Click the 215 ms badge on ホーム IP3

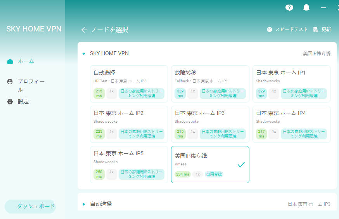(x=180, y=134)
